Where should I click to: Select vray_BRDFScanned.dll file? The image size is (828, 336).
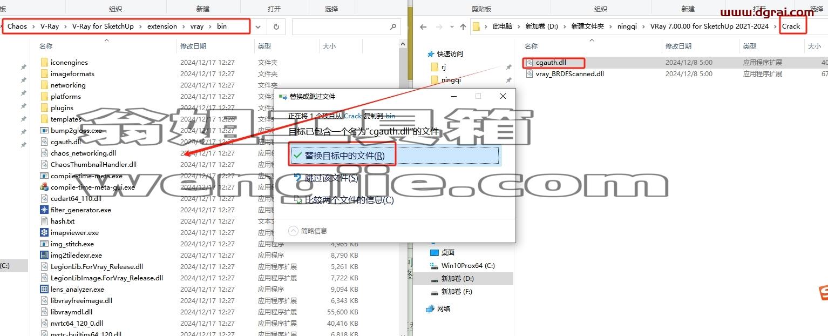coord(569,73)
